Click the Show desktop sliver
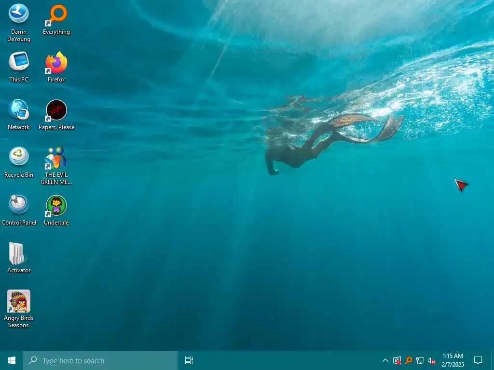Viewport: 494px width, 370px height. tap(493, 360)
